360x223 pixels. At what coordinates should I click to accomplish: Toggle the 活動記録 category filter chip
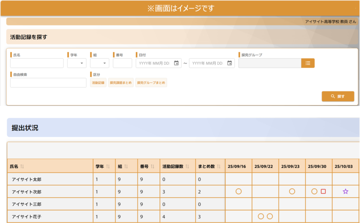pyautogui.click(x=98, y=83)
